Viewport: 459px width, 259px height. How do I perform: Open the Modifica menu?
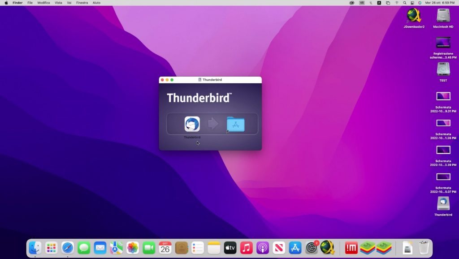tap(43, 3)
